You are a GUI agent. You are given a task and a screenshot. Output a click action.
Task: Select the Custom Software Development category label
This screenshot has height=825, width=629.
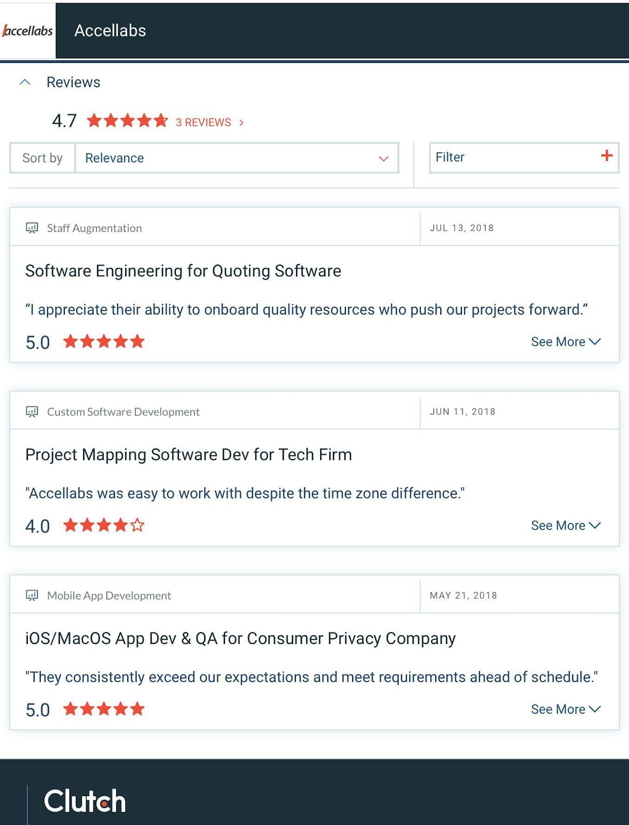coord(123,411)
